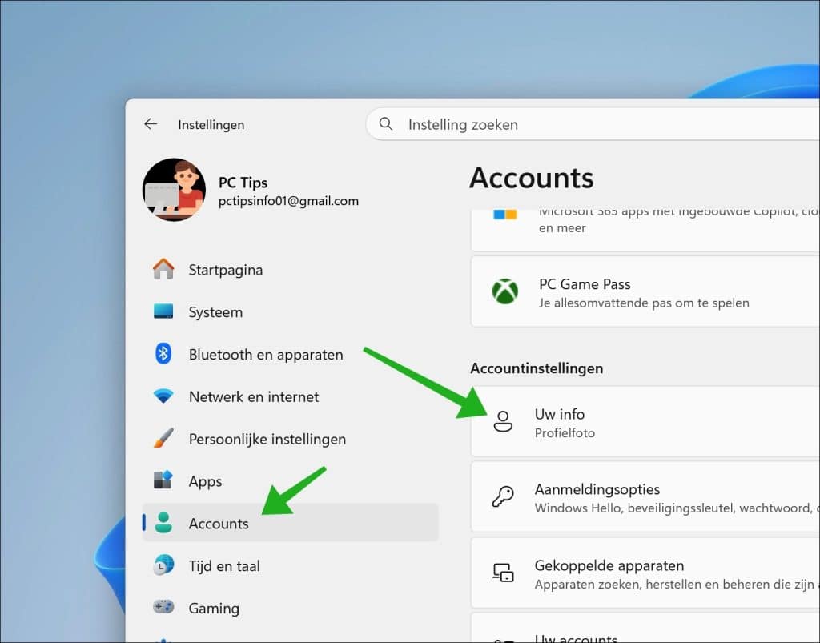Open the PC Game Pass card
The height and width of the screenshot is (643, 820).
(x=645, y=291)
